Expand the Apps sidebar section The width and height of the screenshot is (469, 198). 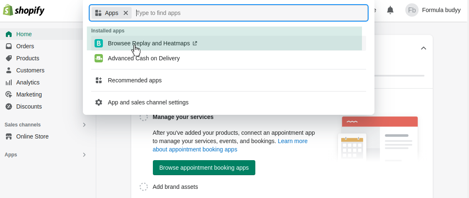pyautogui.click(x=84, y=155)
